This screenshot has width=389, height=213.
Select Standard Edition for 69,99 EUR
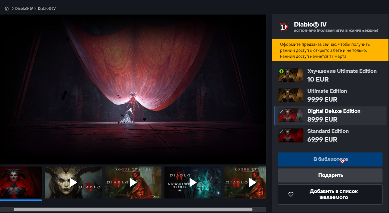[330, 136]
